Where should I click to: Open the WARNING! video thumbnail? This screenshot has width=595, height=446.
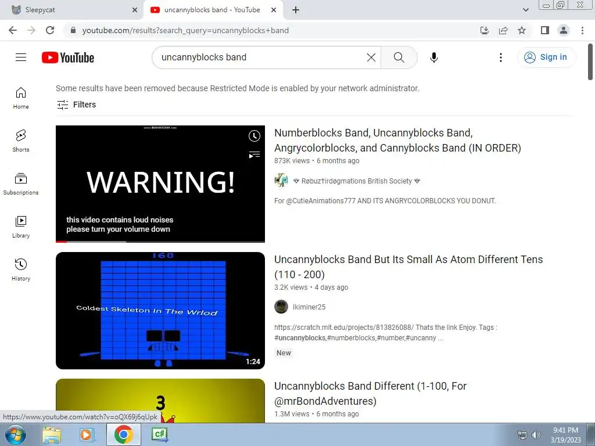[160, 184]
